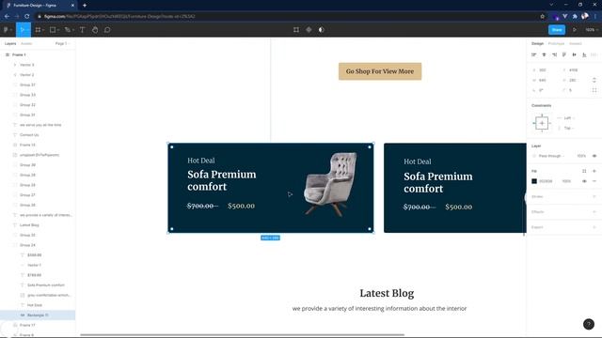Toggle layer visibility eye in Layer section

[594, 156]
